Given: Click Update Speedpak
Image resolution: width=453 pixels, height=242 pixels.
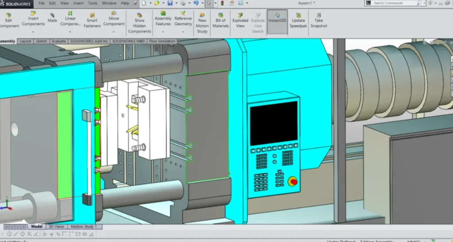Looking at the screenshot, I should pos(299,20).
